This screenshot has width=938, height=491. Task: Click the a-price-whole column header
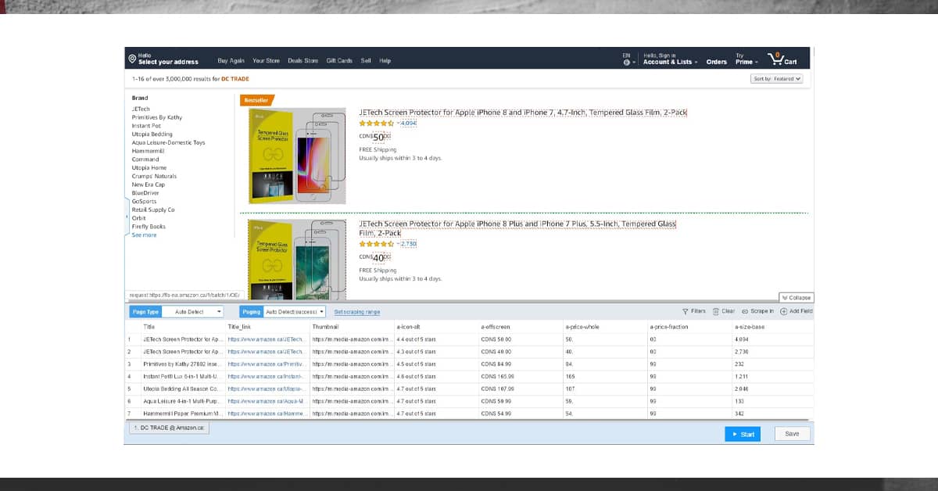pos(582,327)
